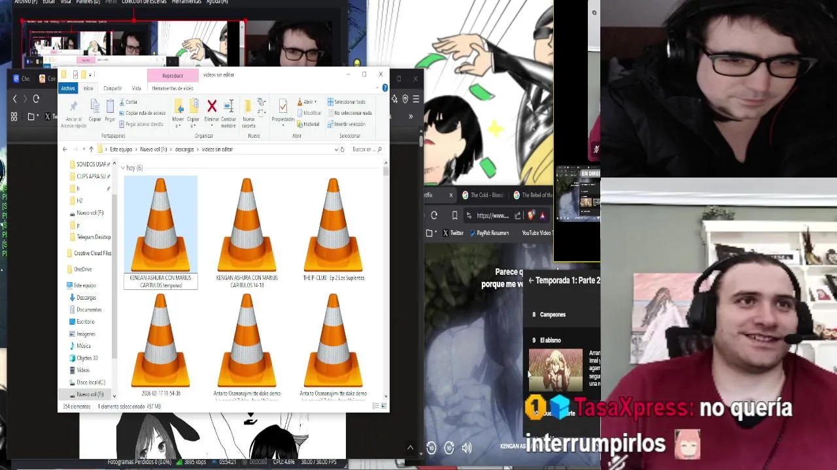Viewport: 837px width, 470px height.
Task: Switch to the Inicio ribbon tab
Action: click(x=88, y=88)
